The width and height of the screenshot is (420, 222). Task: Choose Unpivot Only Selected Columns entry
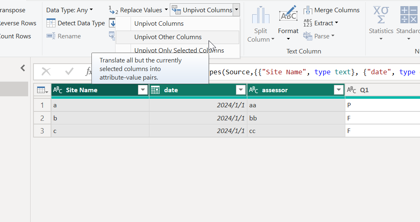[179, 50]
